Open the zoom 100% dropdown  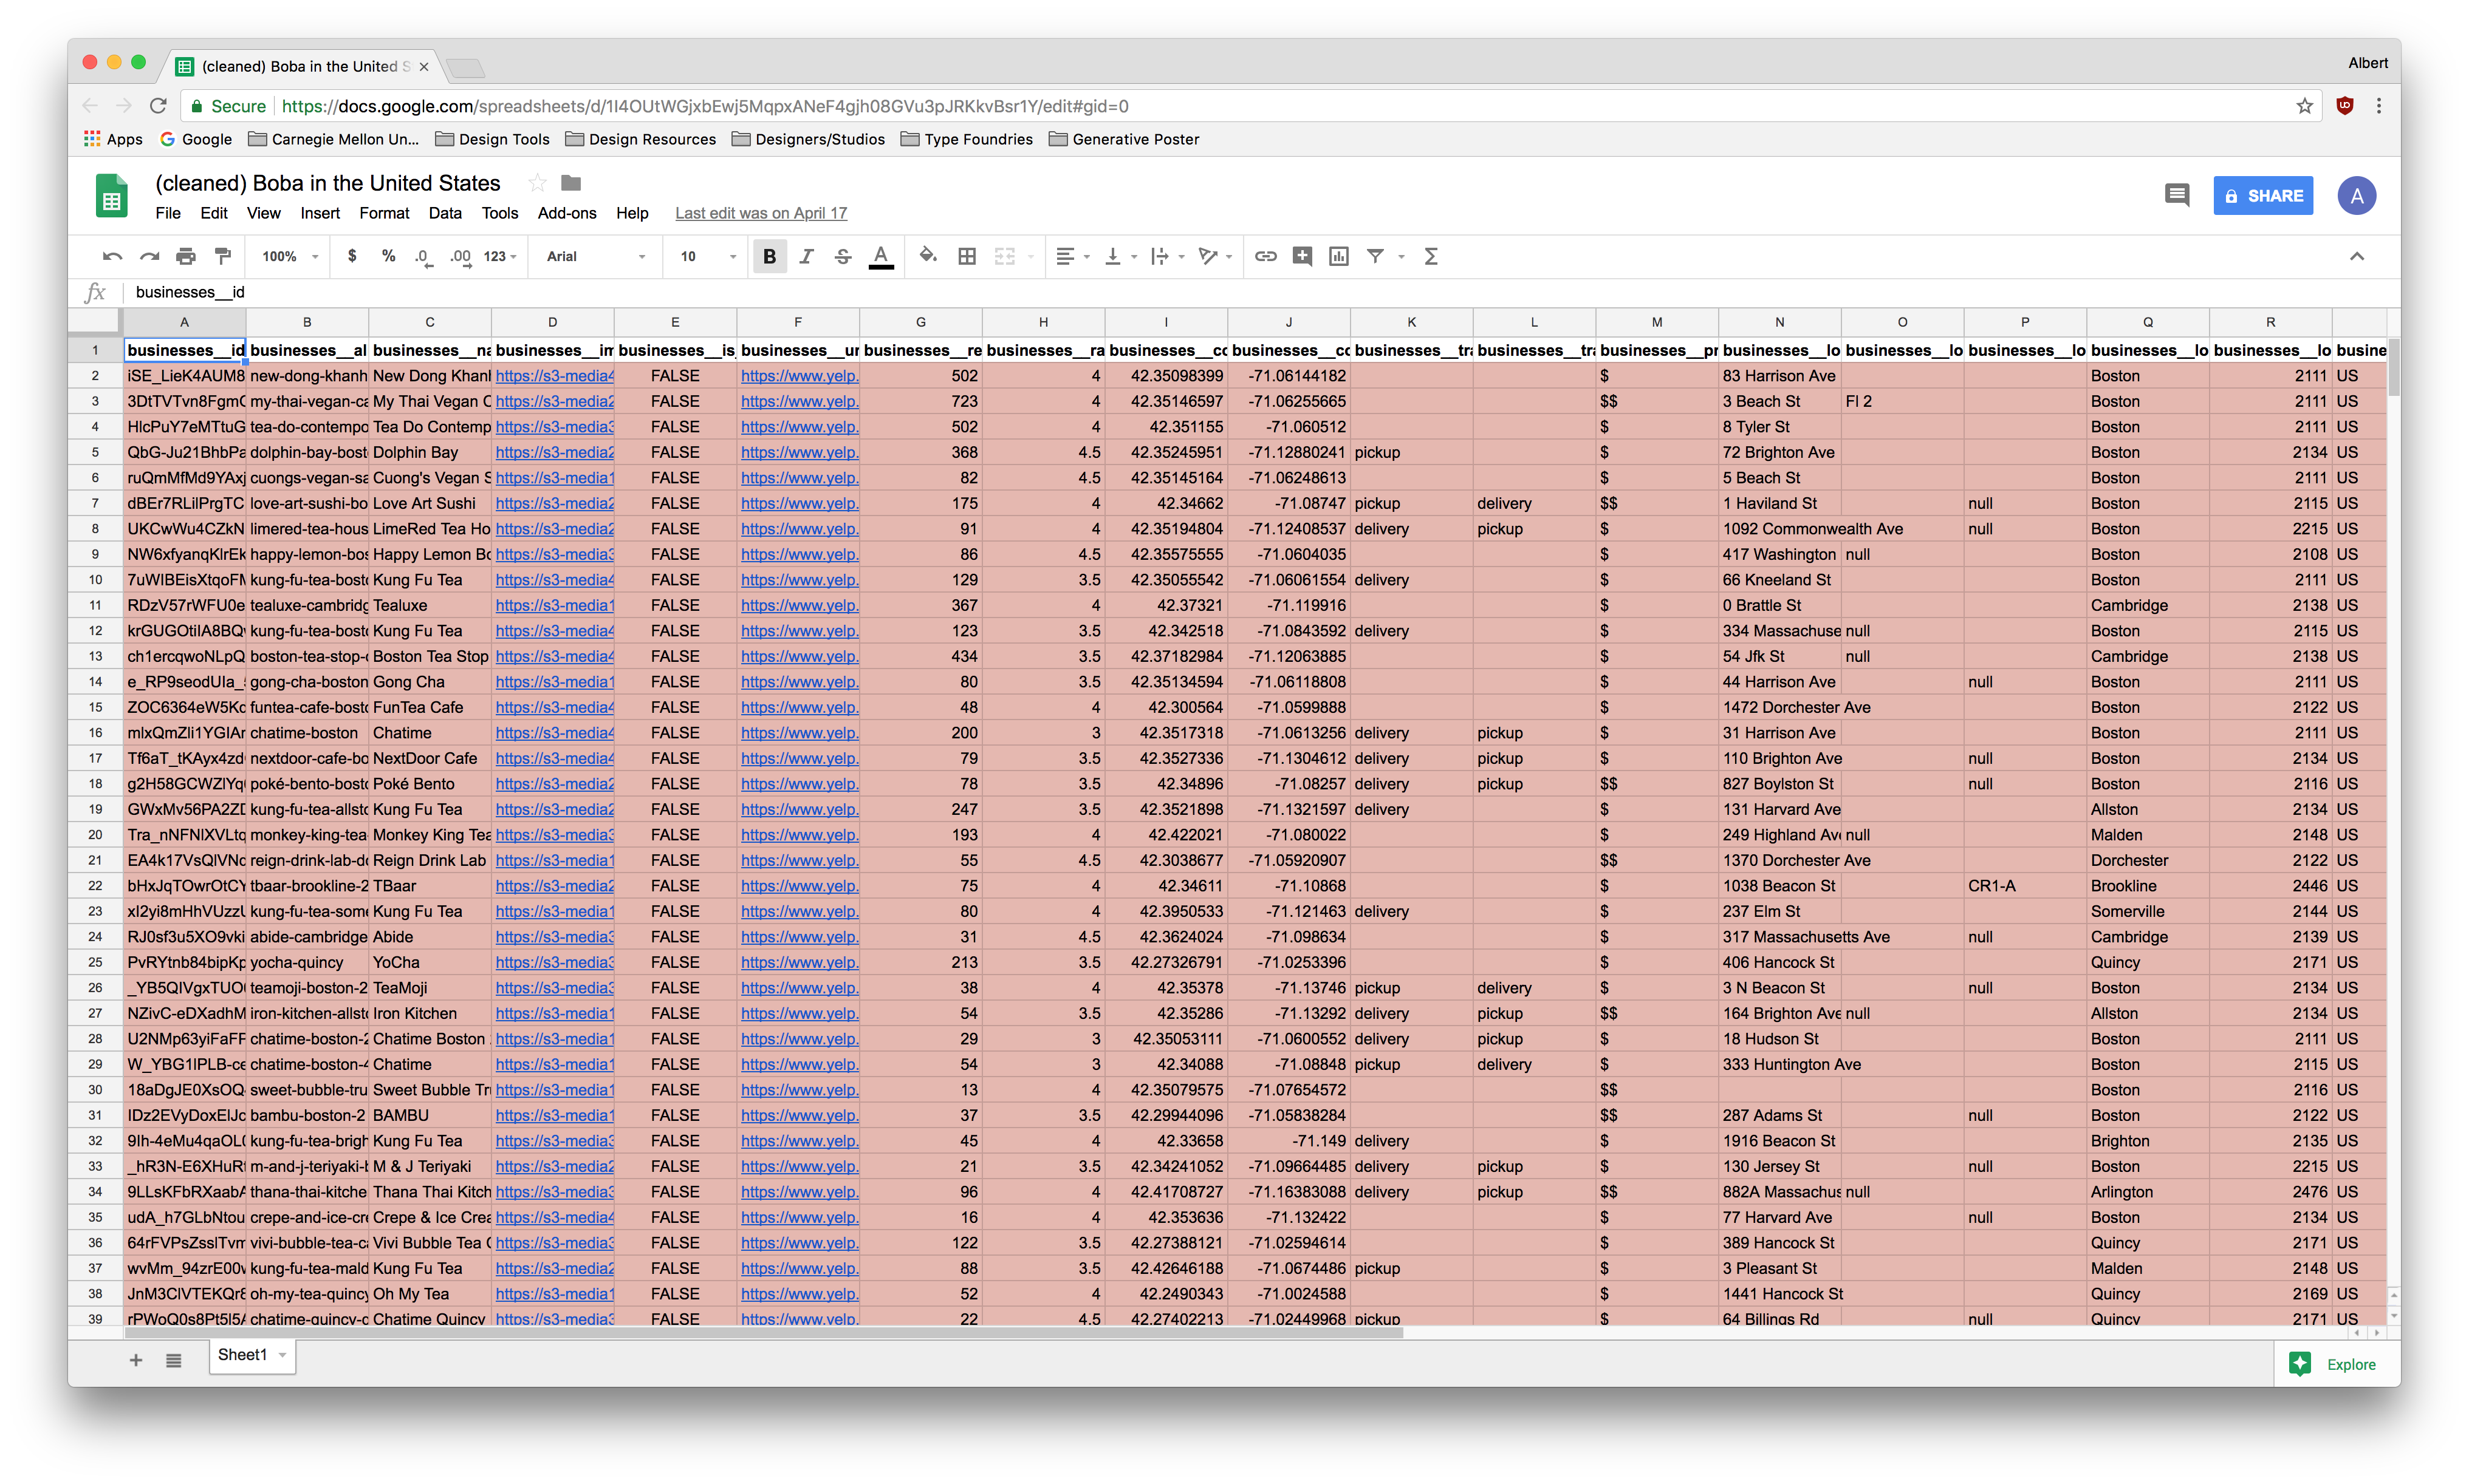[x=289, y=257]
